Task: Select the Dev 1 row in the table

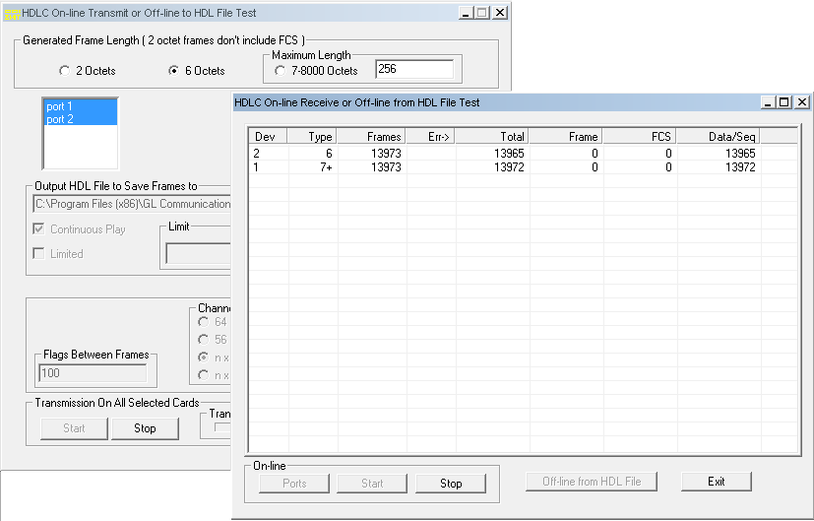Action: click(523, 167)
